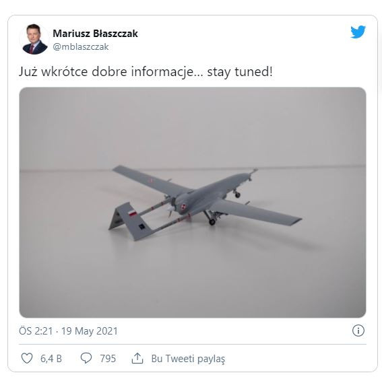
Task: Click the Mariusz Błaszczak display name
Action: pyautogui.click(x=96, y=34)
